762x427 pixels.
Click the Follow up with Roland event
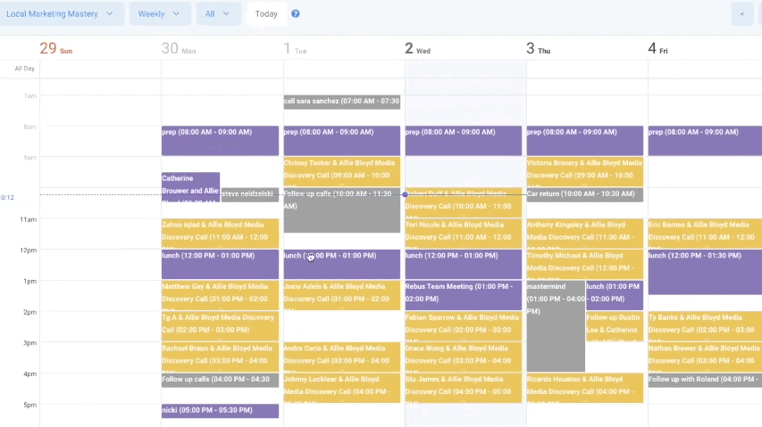[705, 380]
